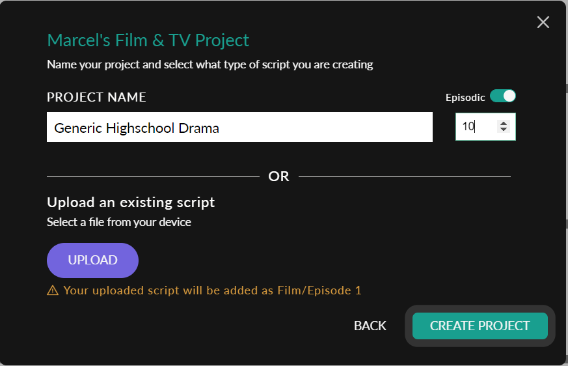Focus the Project Name input field
The height and width of the screenshot is (366, 568).
pyautogui.click(x=239, y=127)
